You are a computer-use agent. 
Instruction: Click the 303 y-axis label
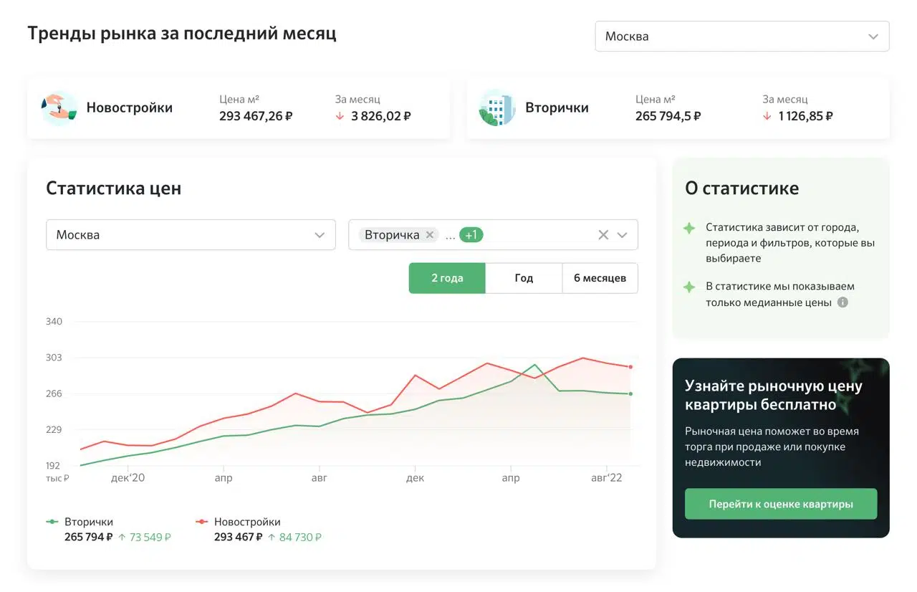[x=54, y=358]
